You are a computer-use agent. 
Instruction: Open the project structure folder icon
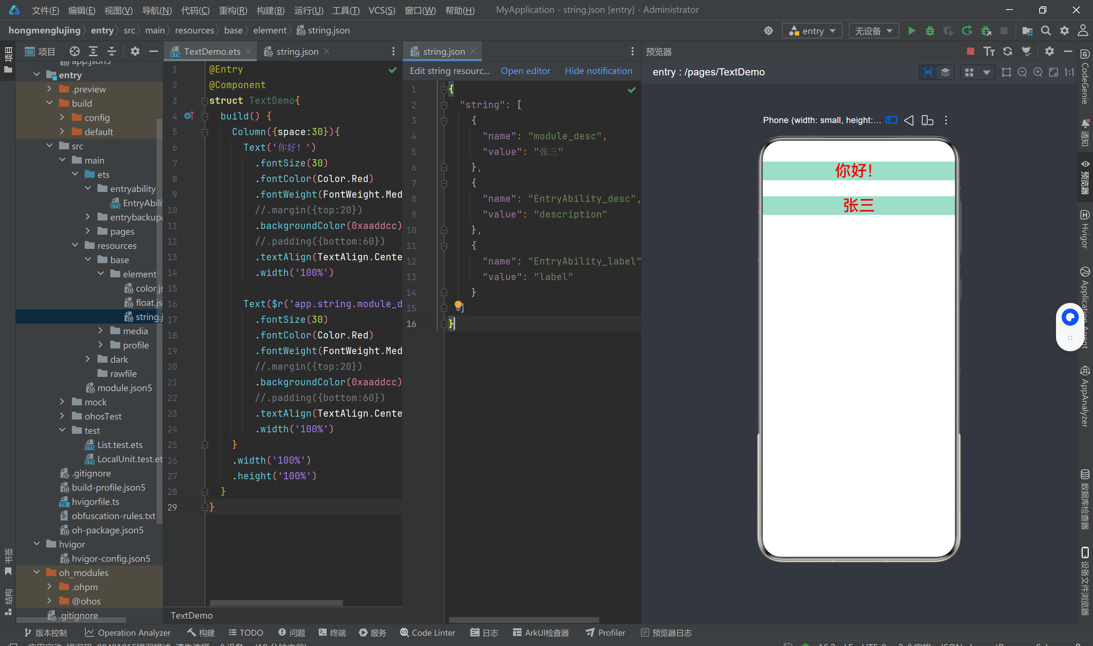coord(1027,31)
